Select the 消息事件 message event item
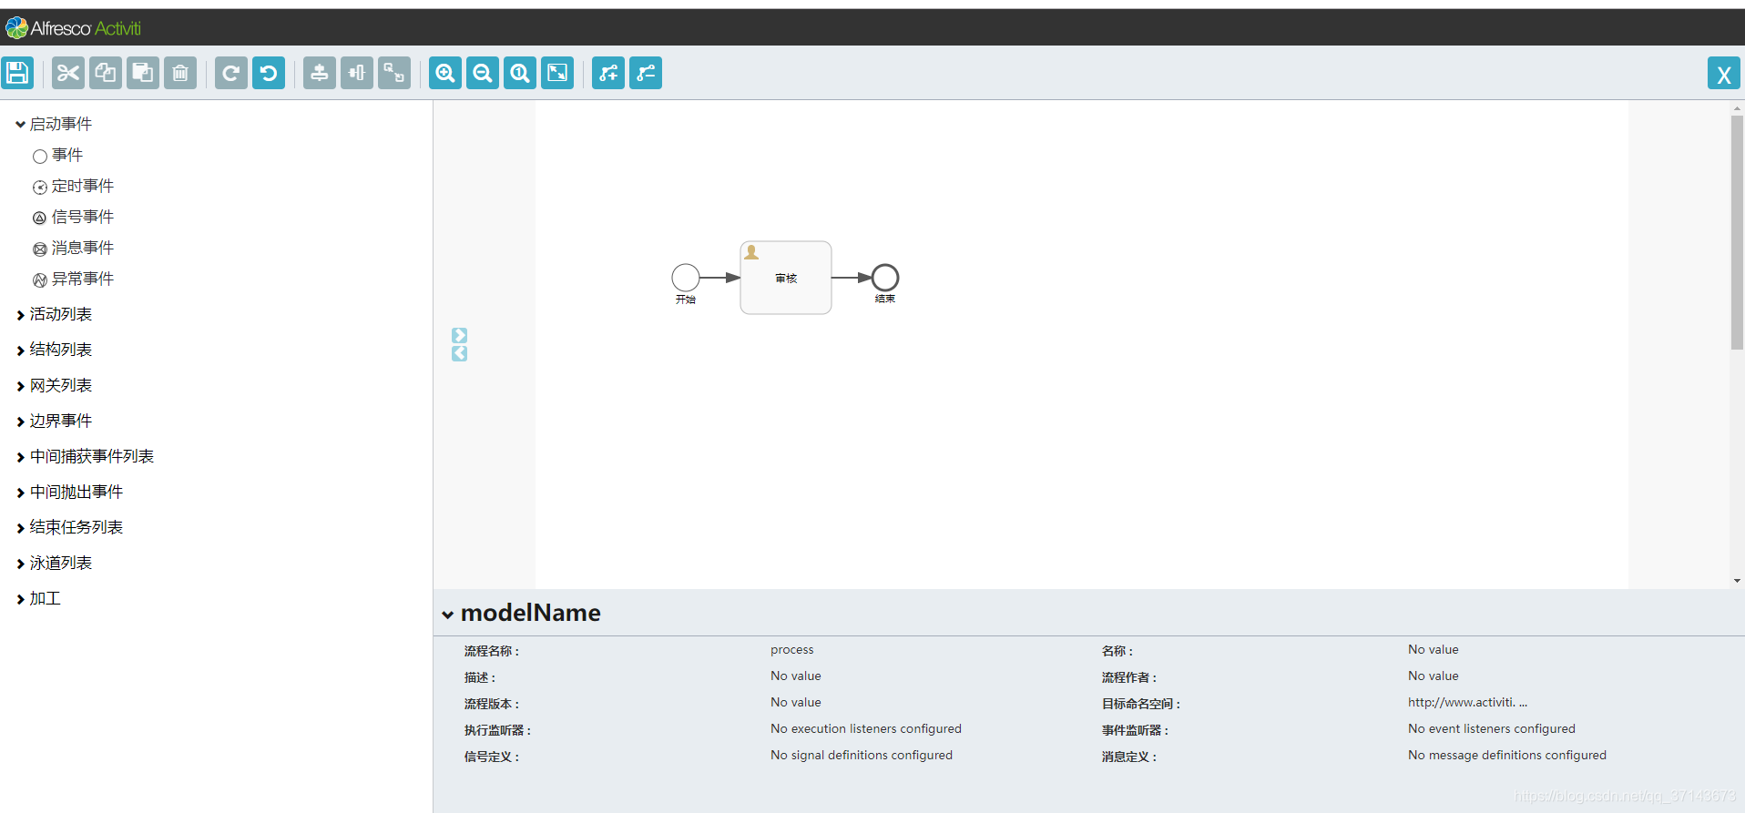 point(73,249)
